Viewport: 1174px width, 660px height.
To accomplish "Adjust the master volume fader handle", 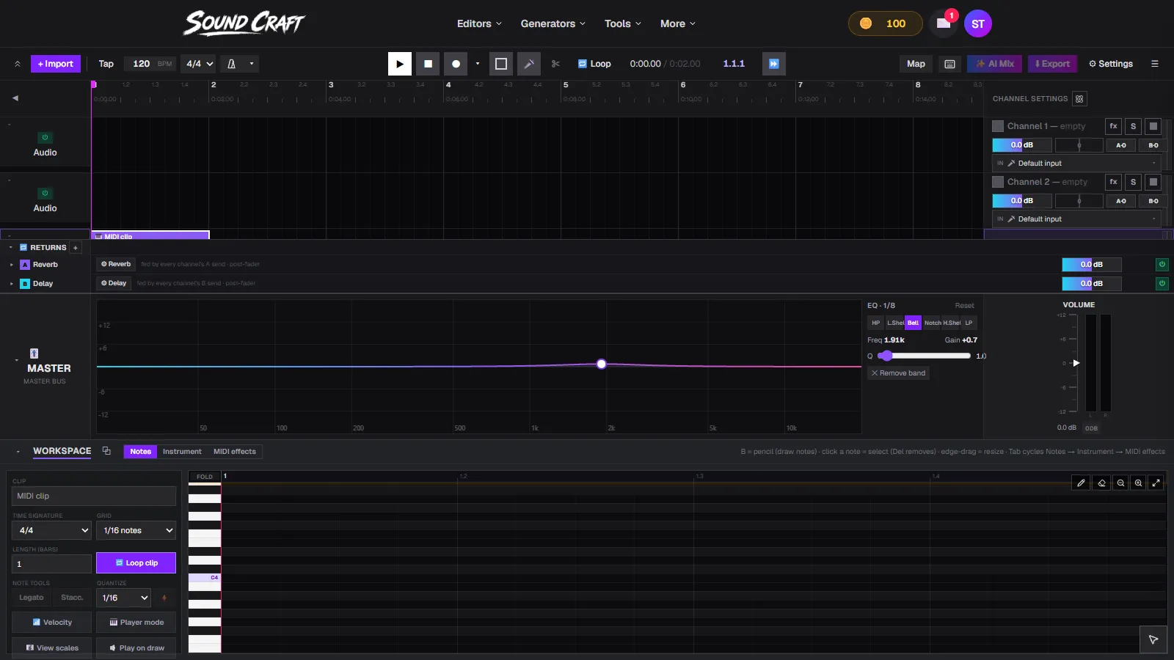I will click(x=1076, y=363).
